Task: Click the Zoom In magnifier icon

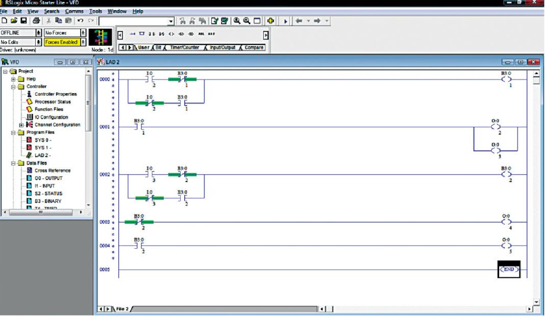Action: 237,20
